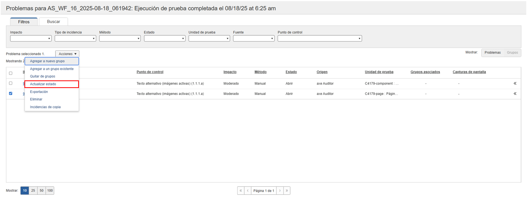This screenshot has height=197, width=527.
Task: Expand details of the second issue row
Action: point(515,94)
